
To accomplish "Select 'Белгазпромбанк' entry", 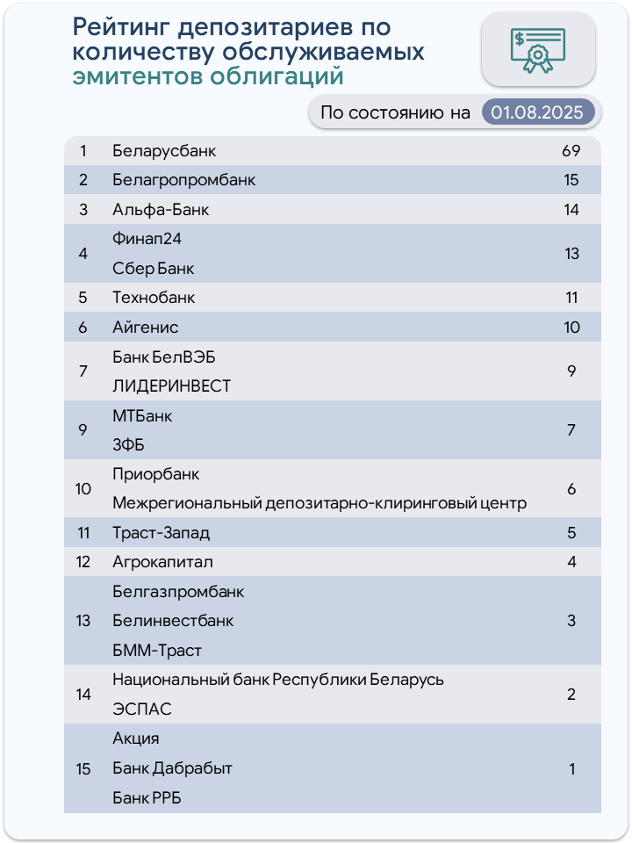I will [178, 592].
